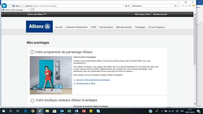Open Skype from taskbar
Viewport: 203px width, 114px height.
tap(98, 111)
